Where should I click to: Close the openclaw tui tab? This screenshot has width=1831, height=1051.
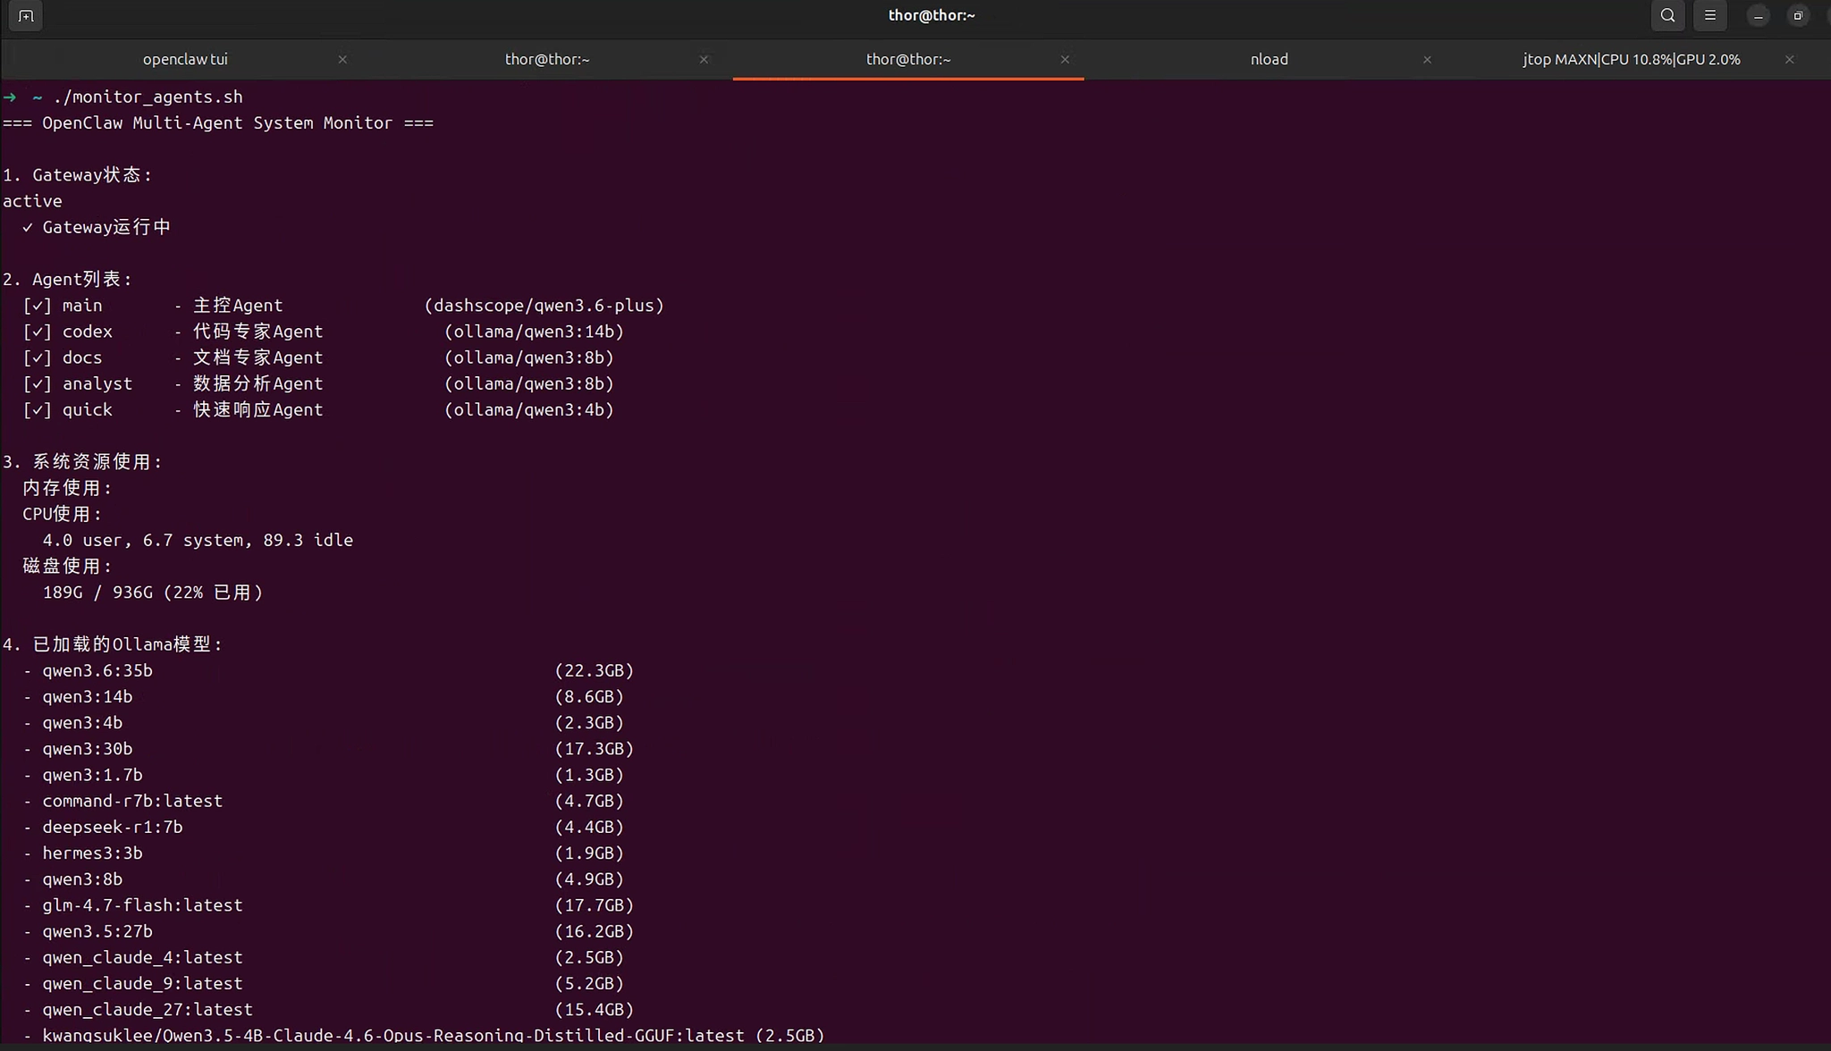click(342, 59)
